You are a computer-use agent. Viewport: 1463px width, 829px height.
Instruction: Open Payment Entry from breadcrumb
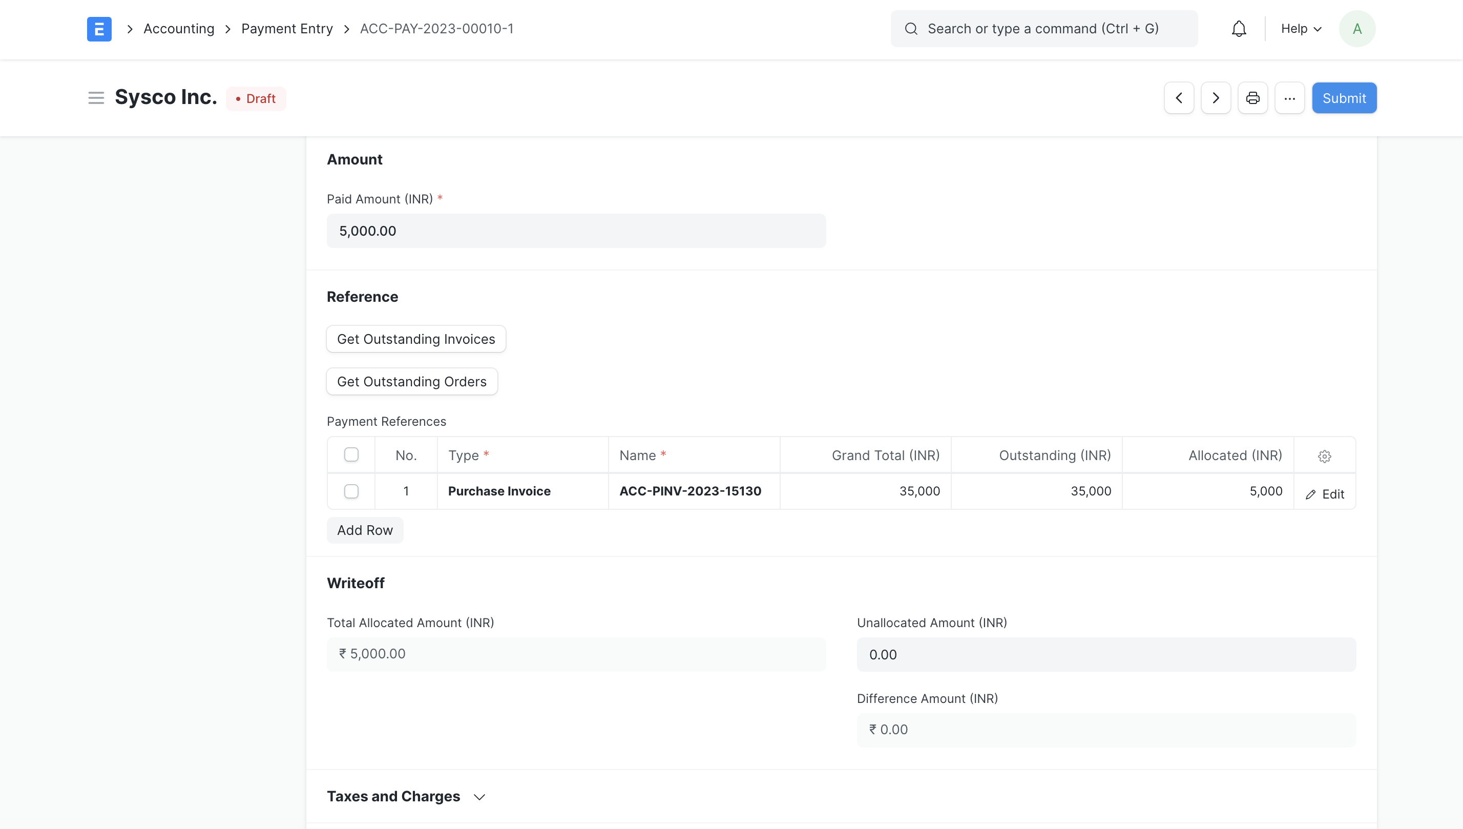coord(287,29)
